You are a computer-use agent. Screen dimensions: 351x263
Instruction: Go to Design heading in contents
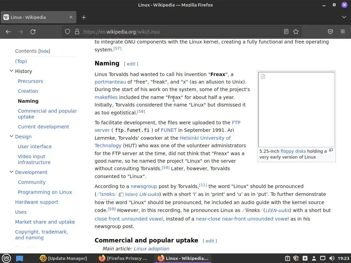23,136
